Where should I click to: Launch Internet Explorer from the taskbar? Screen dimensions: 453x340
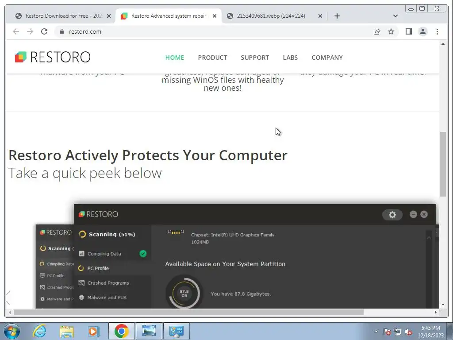pyautogui.click(x=39, y=331)
